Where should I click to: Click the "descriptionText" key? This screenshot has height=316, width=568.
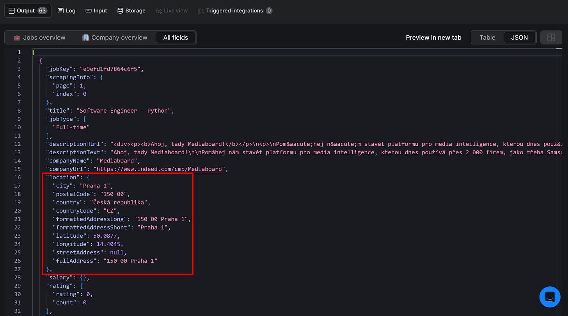click(x=75, y=152)
